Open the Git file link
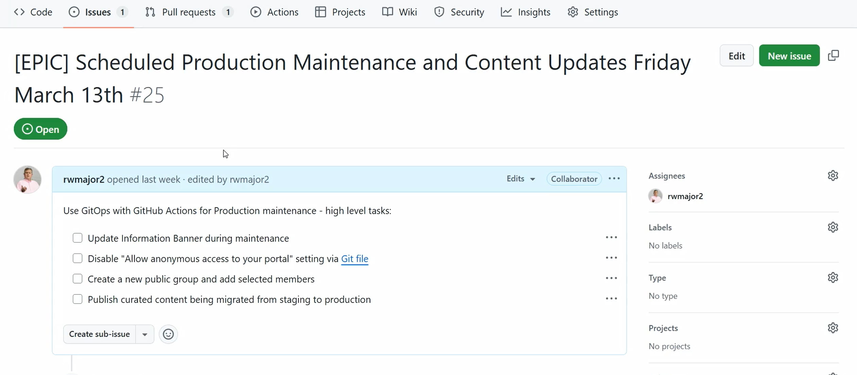The image size is (857, 375). (x=354, y=259)
